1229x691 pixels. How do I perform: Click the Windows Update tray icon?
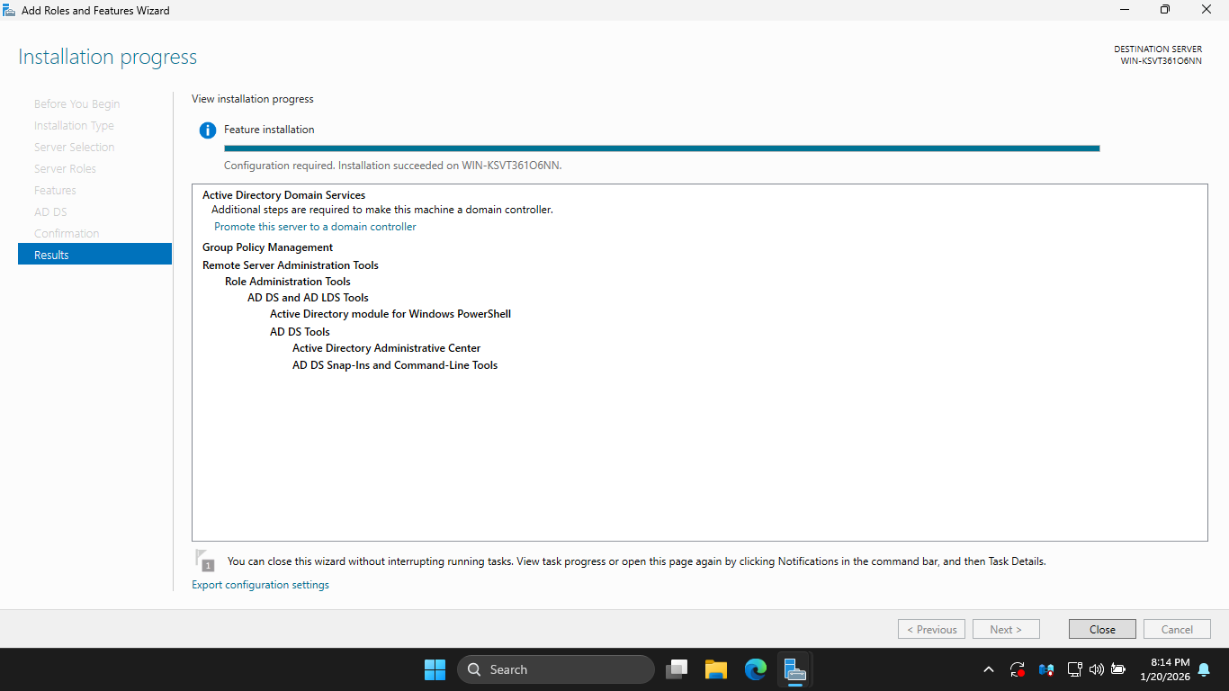[x=1018, y=669]
